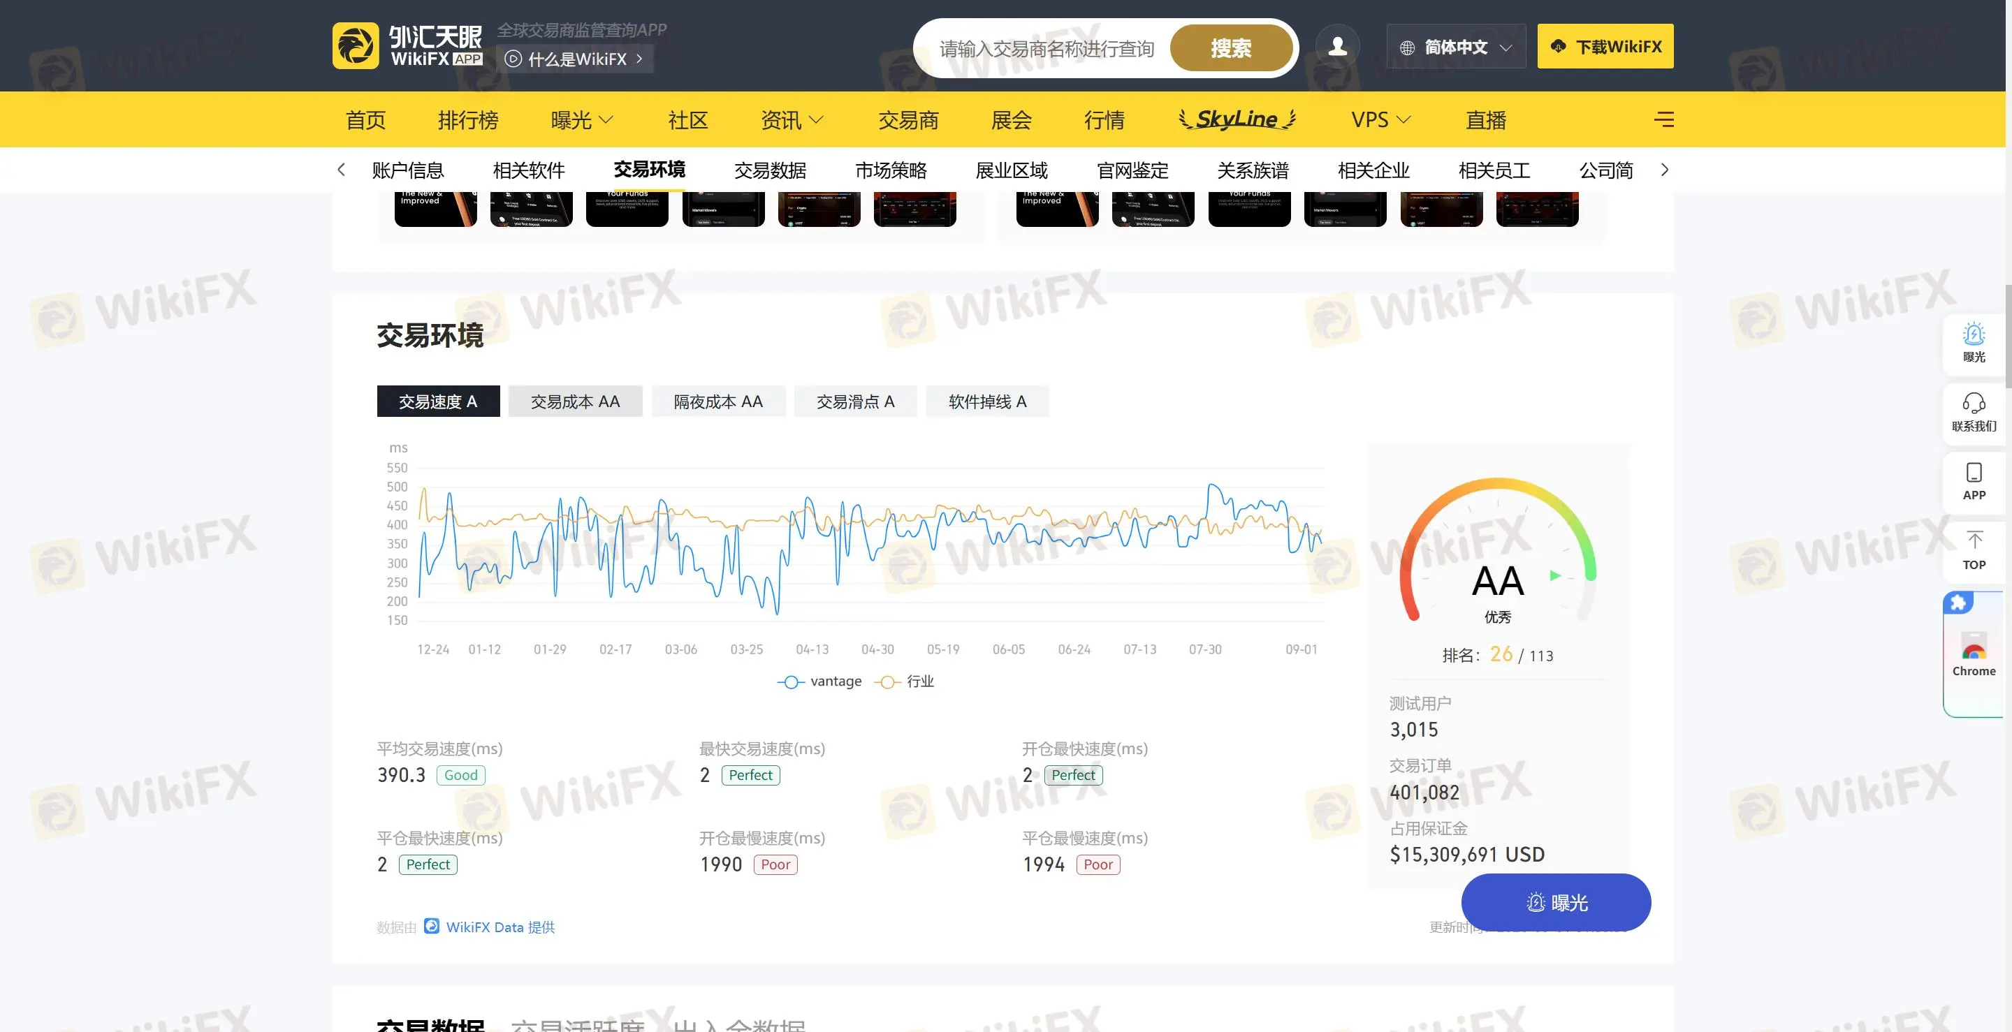Switch to the 市场策略 section tab
This screenshot has width=2012, height=1032.
pos(891,170)
